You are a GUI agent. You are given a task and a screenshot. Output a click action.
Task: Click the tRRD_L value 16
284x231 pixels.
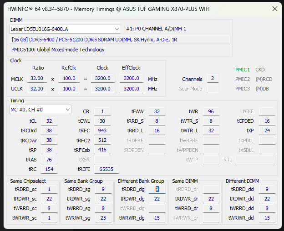pyautogui.click(x=157, y=131)
